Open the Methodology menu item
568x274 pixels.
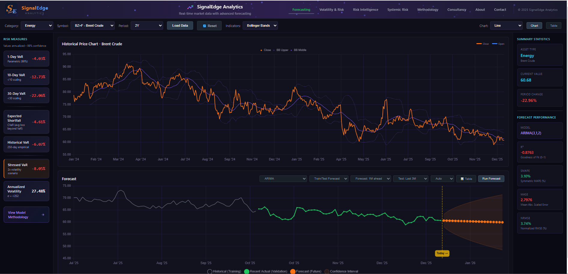[x=427, y=9]
